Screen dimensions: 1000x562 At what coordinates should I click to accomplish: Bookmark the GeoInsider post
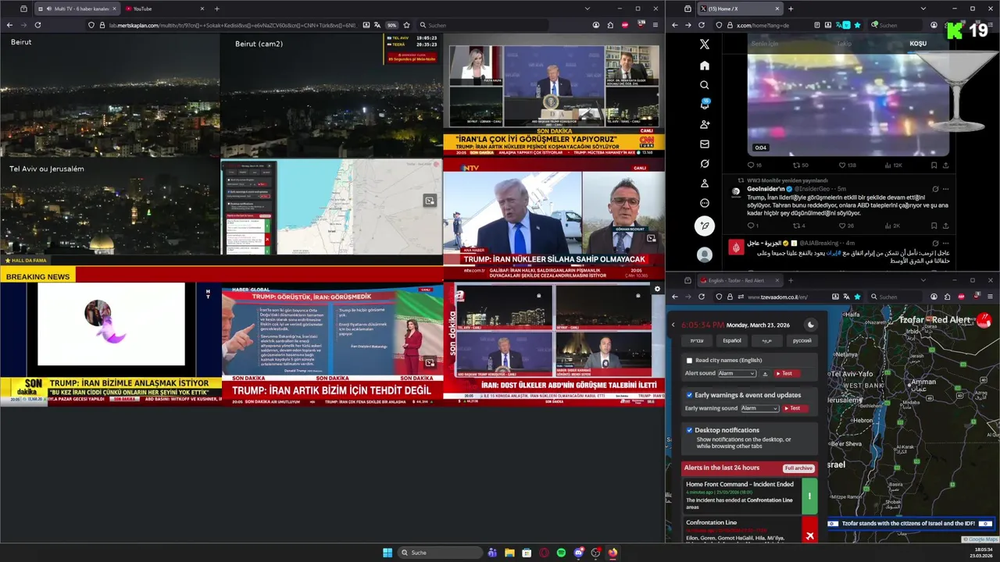pos(934,226)
